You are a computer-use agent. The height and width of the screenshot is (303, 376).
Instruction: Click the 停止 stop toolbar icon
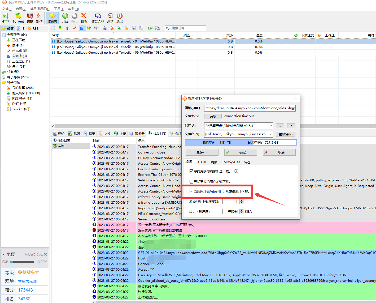pyautogui.click(x=75, y=18)
